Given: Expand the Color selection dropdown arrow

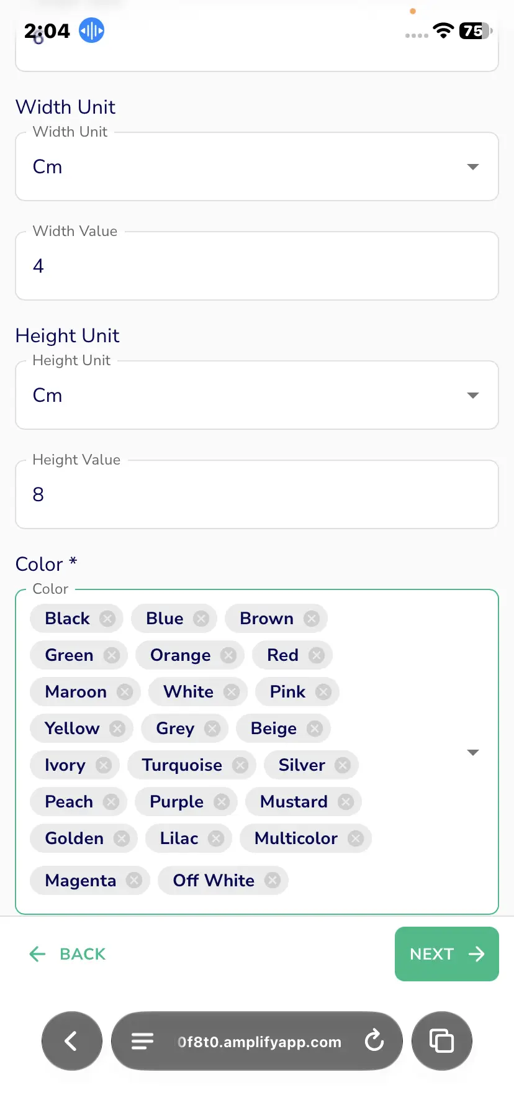Looking at the screenshot, I should 473,752.
